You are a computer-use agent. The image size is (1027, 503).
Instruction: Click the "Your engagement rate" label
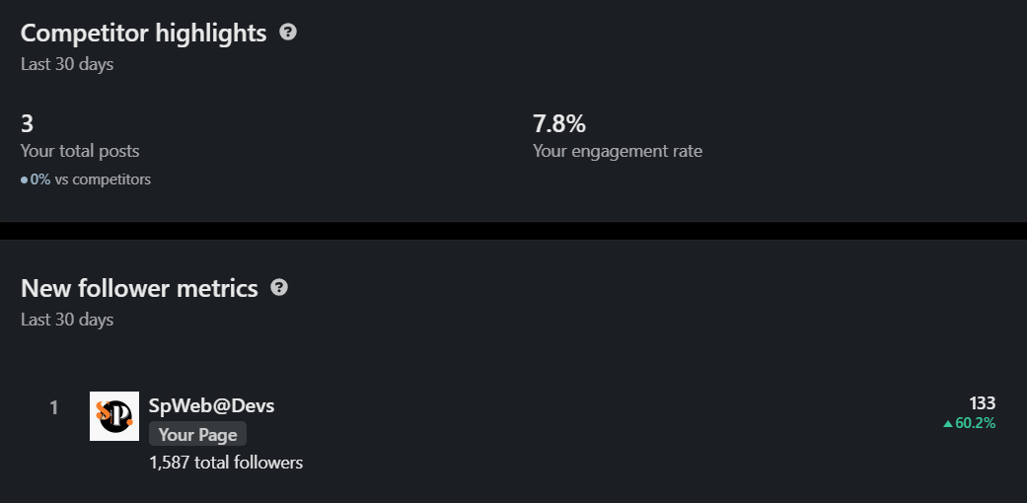pos(618,151)
